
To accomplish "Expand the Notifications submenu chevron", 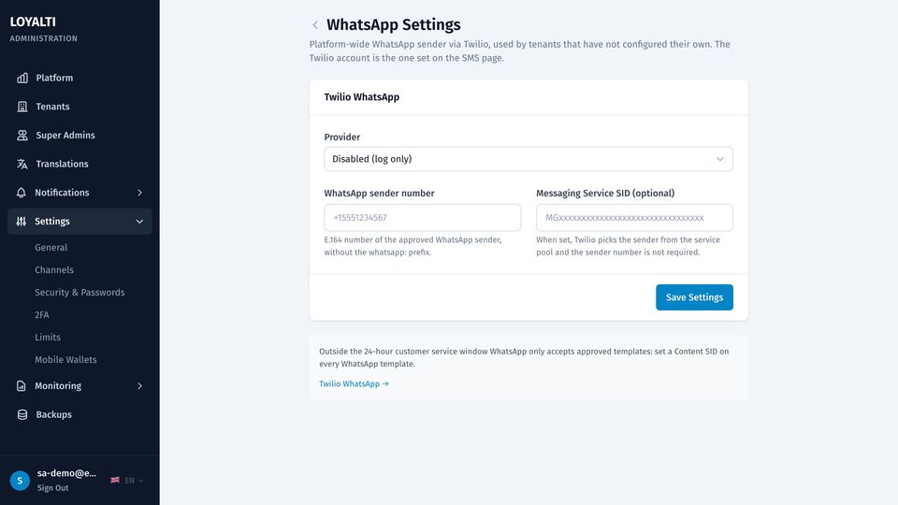I will 139,193.
